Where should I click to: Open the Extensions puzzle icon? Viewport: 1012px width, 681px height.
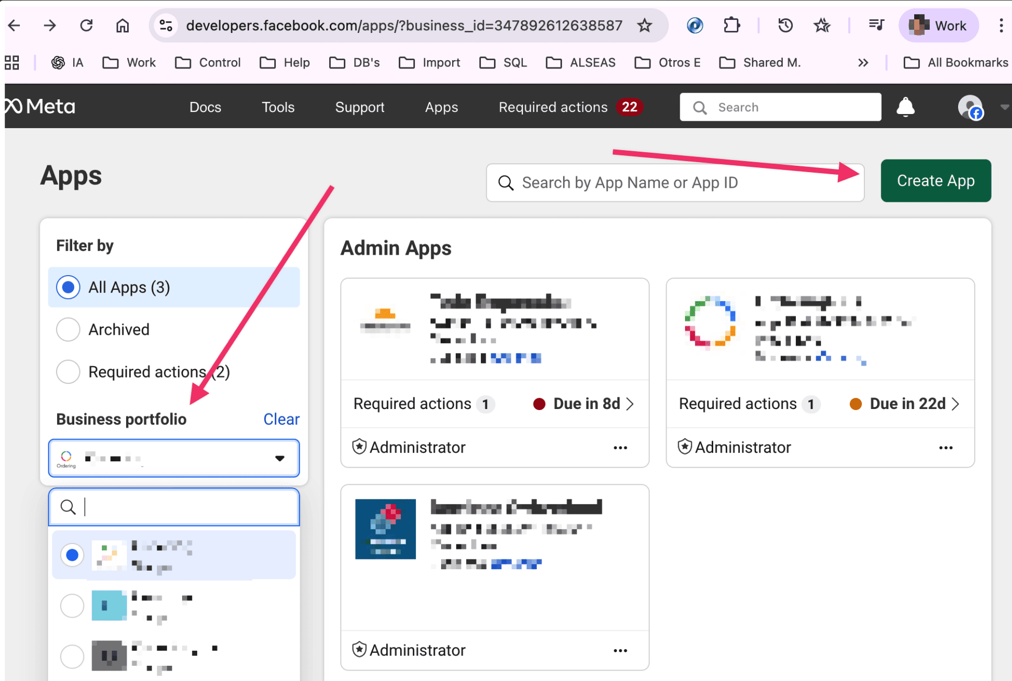coord(732,25)
